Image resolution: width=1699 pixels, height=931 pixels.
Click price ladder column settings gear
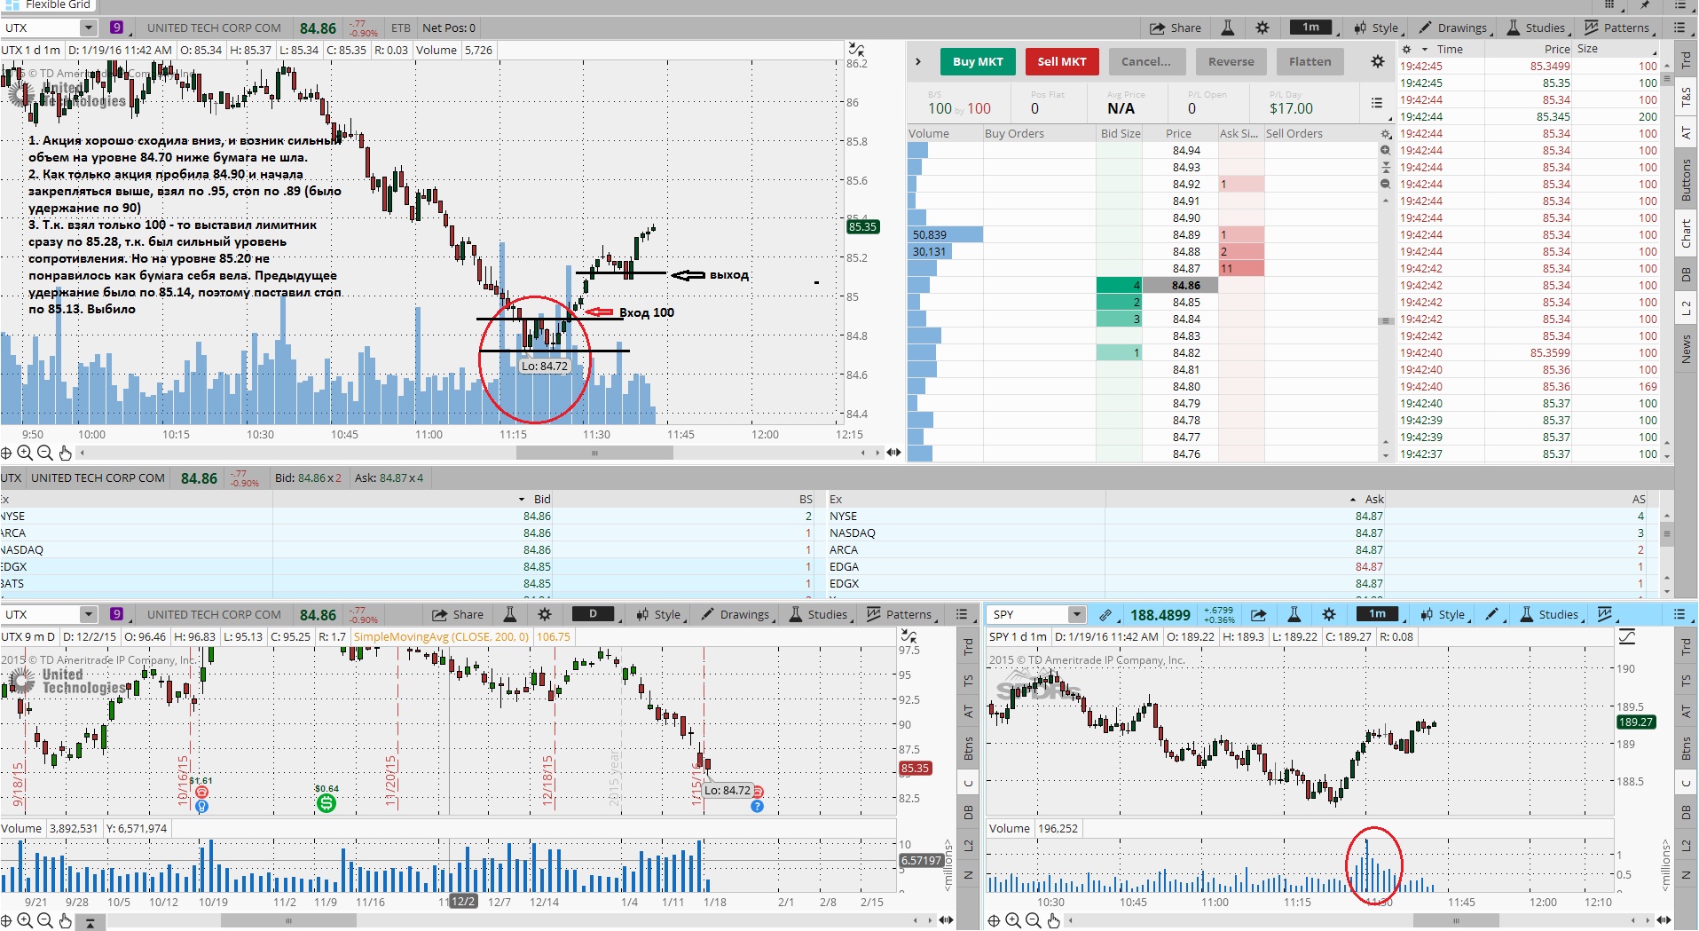pyautogui.click(x=1386, y=134)
